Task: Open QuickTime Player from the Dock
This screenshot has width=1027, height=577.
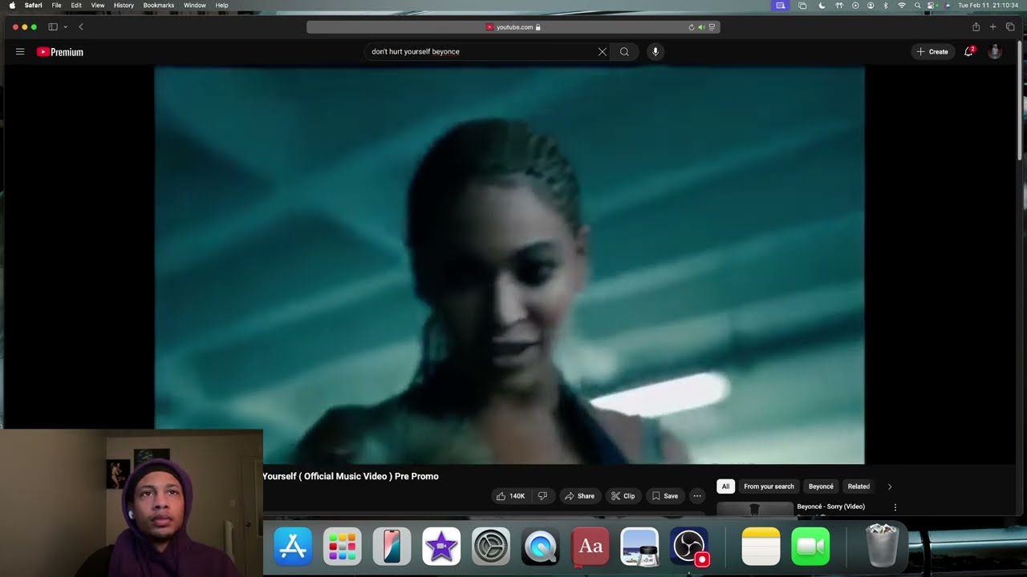Action: [541, 547]
